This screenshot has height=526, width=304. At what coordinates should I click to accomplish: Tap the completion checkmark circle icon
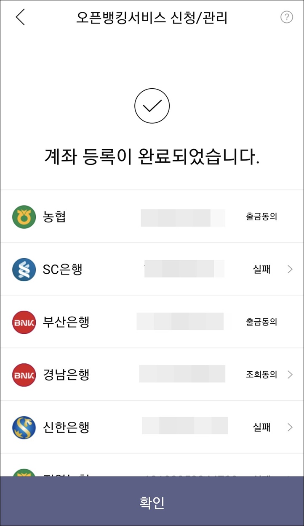pos(152,106)
